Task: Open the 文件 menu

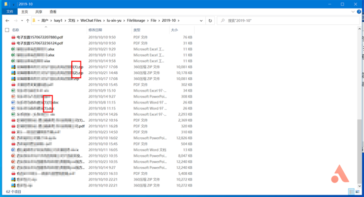Action: 10,12
